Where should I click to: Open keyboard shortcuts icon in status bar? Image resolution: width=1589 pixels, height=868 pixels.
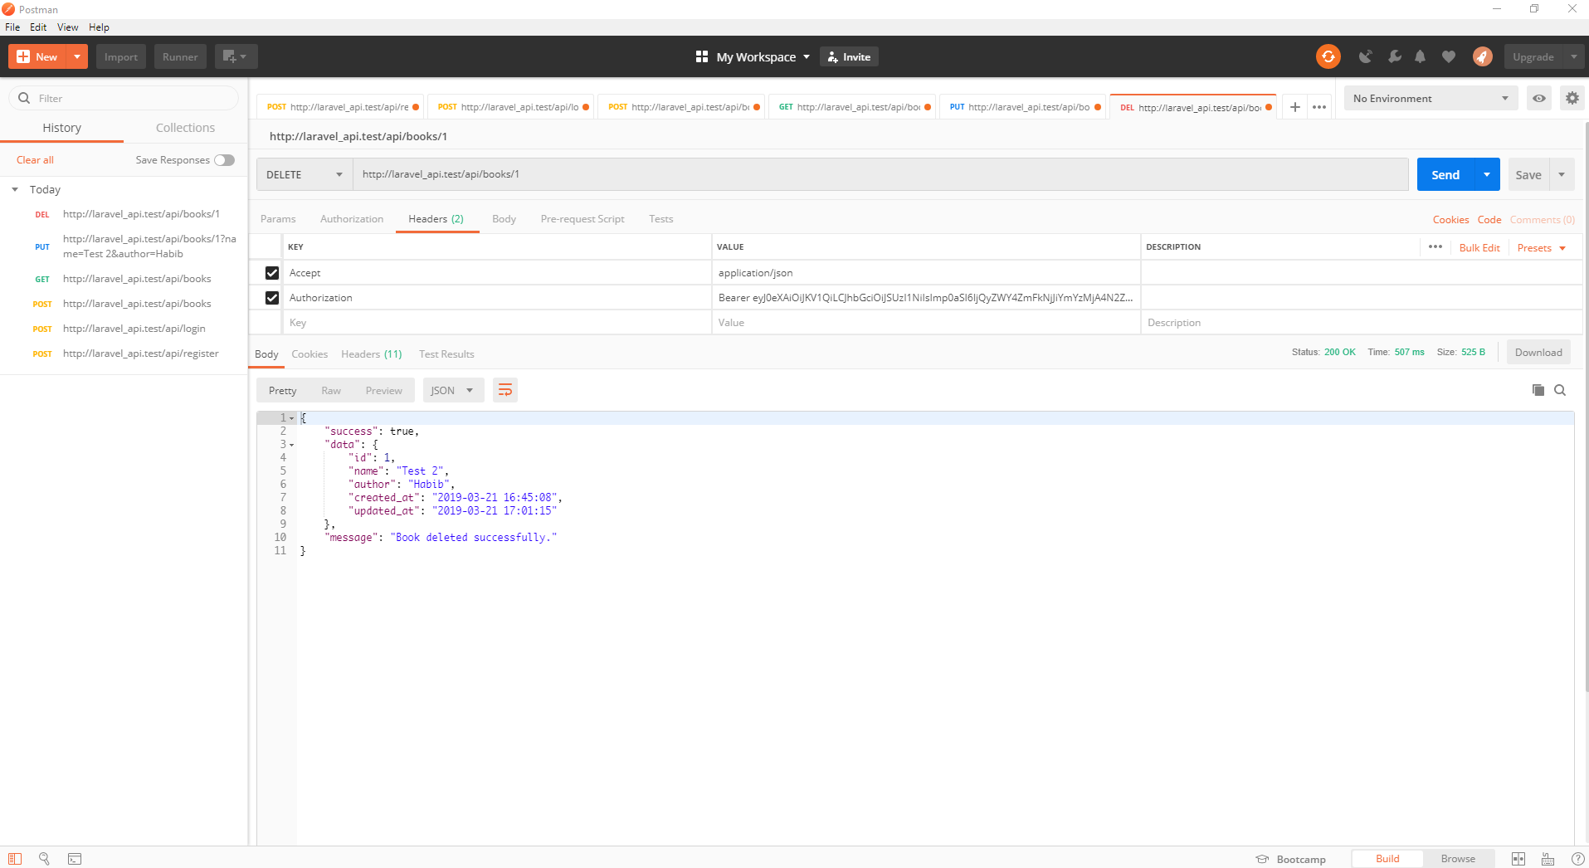click(1548, 859)
